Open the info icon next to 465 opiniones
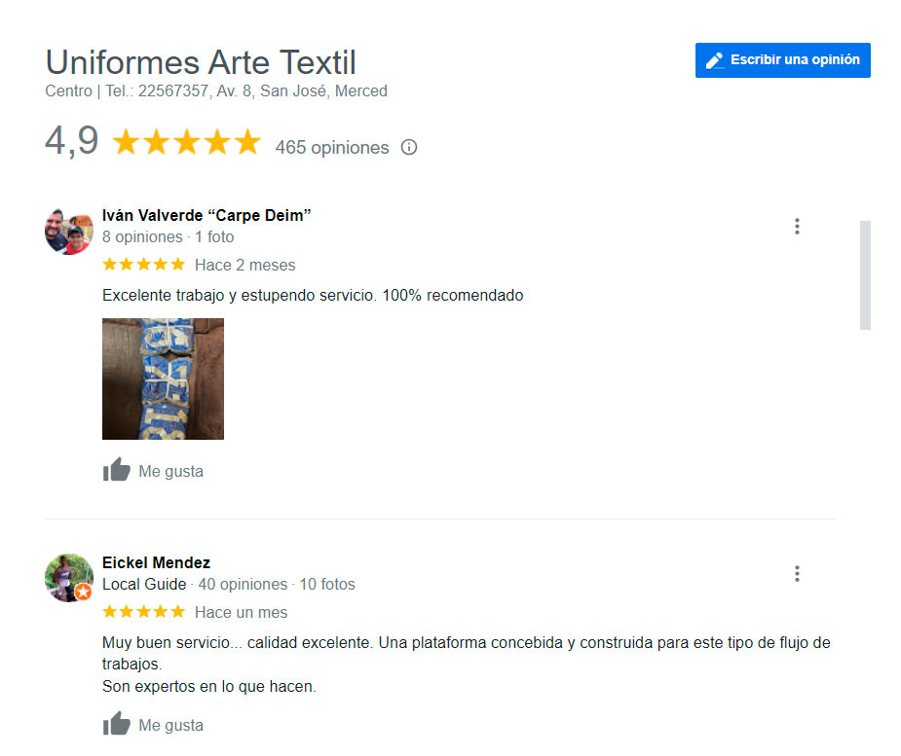The image size is (901, 756). (x=408, y=148)
